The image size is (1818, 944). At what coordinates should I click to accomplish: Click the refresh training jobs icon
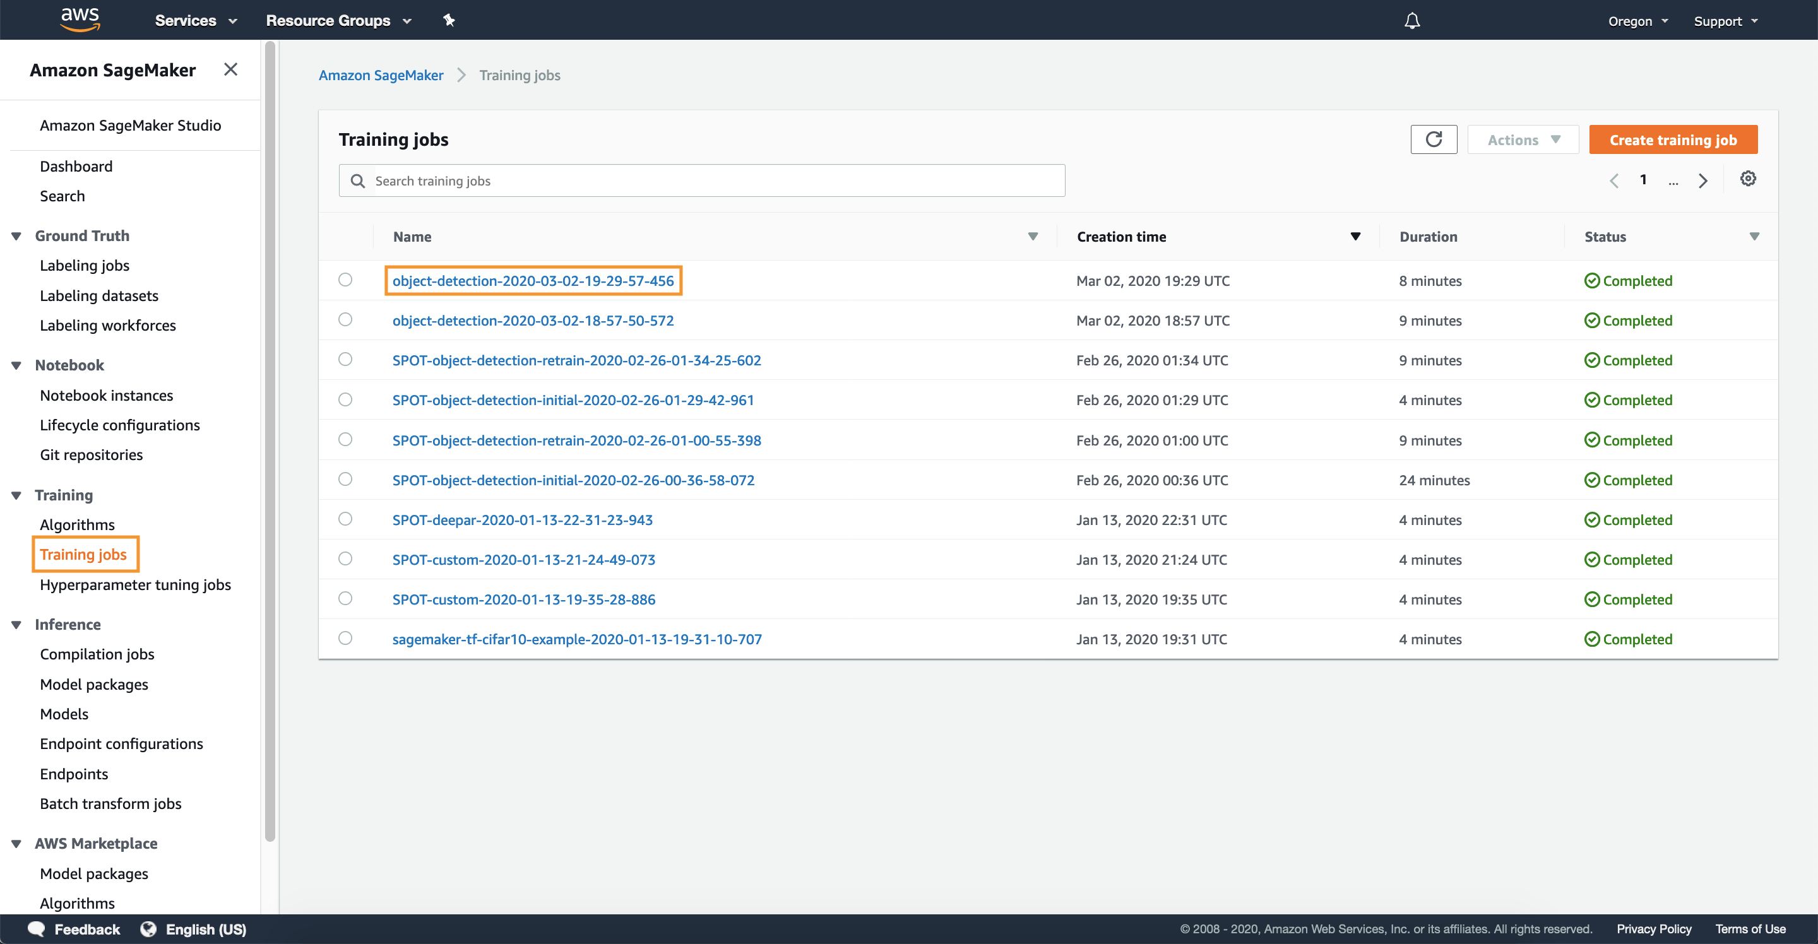(x=1433, y=139)
